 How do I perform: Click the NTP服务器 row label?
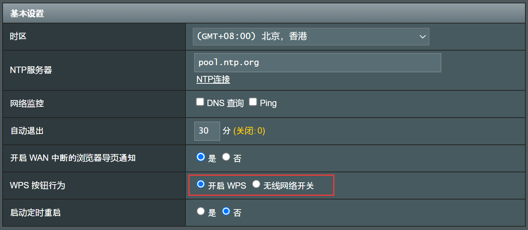pyautogui.click(x=31, y=70)
